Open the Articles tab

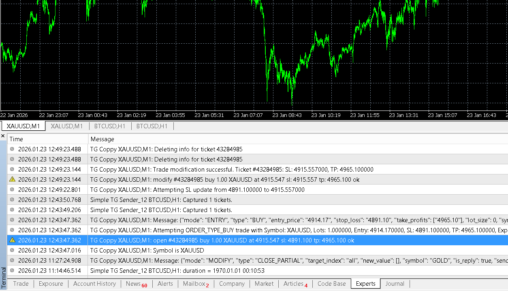pos(295,284)
